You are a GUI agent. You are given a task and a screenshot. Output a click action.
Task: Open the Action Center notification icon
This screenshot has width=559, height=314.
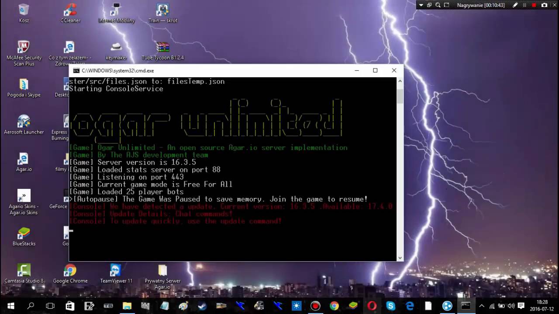pos(521,306)
